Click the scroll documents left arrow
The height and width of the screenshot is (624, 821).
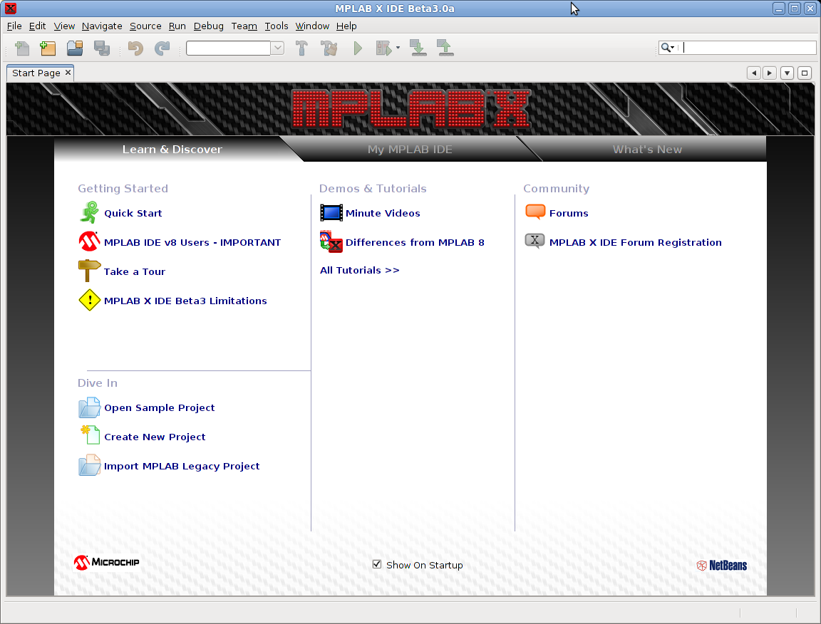pos(754,73)
